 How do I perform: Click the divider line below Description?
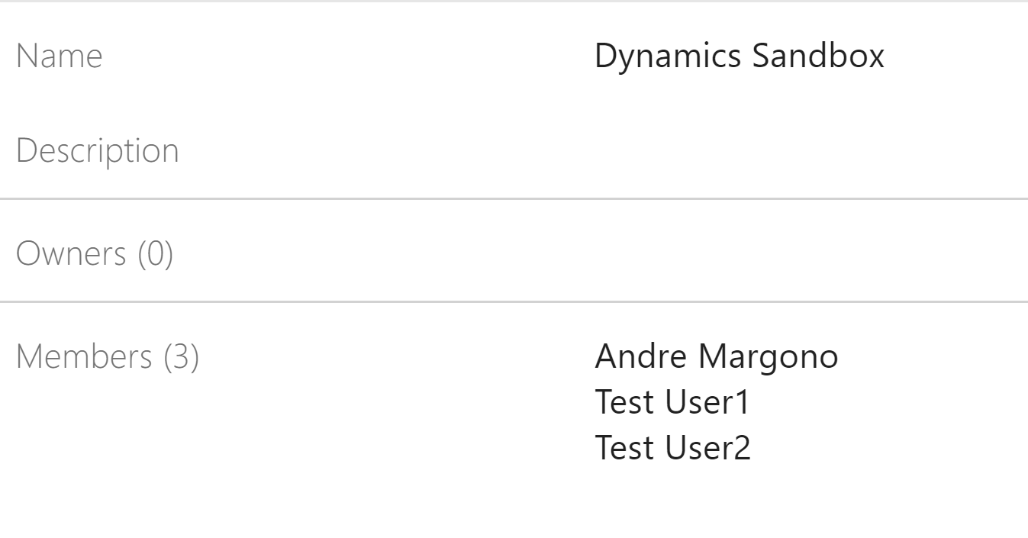tap(514, 199)
